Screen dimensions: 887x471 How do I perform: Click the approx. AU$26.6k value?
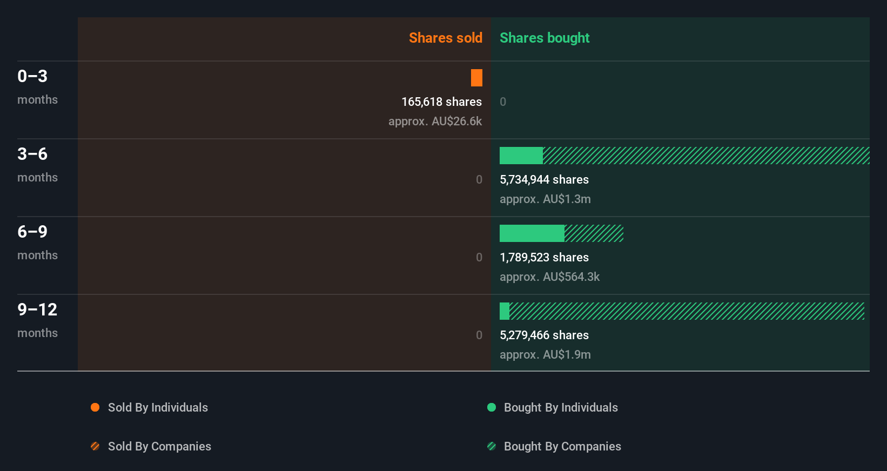(x=435, y=121)
